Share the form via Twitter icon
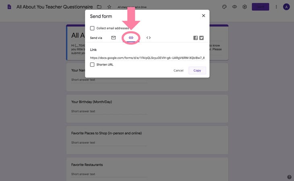The image size is (294, 181). click(x=201, y=38)
